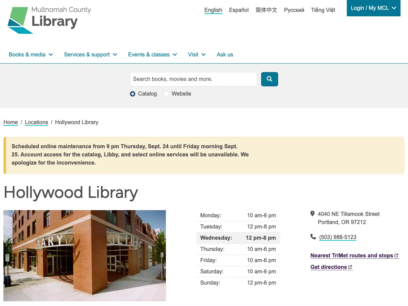Switch language to Español
This screenshot has width=408, height=306.
239,10
